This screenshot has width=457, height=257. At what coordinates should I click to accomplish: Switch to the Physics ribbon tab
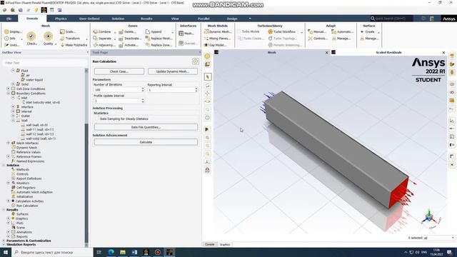[61, 19]
